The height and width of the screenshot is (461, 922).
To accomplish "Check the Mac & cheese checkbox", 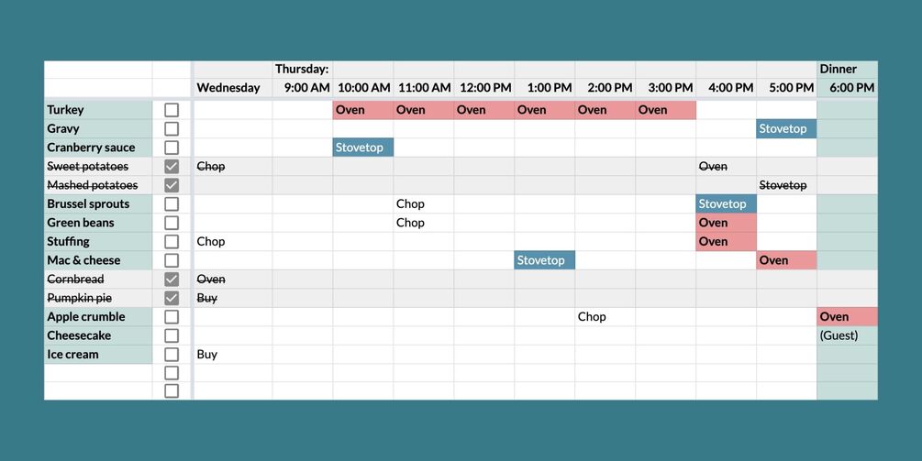I will [x=172, y=260].
